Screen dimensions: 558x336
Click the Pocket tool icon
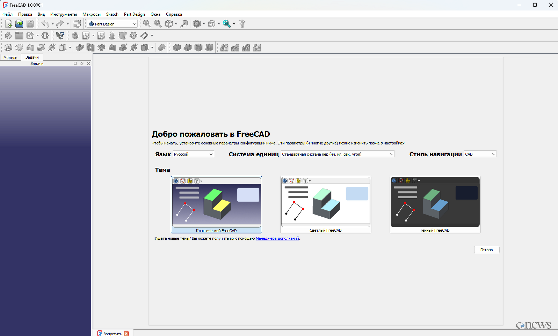click(x=80, y=47)
